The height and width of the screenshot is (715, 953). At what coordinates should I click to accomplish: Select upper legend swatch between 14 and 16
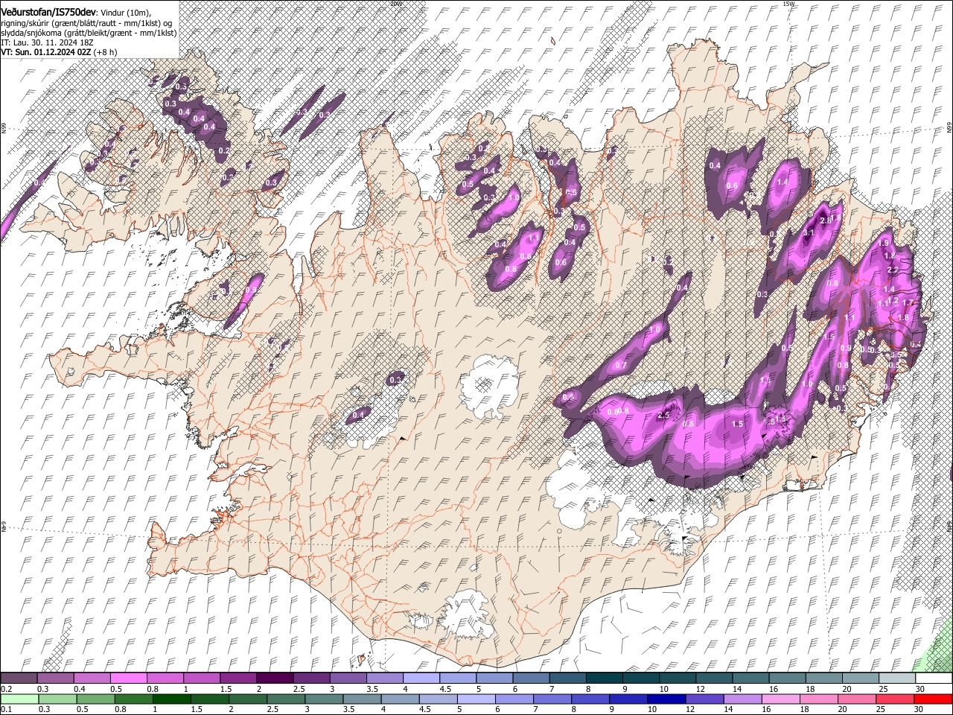[750, 679]
